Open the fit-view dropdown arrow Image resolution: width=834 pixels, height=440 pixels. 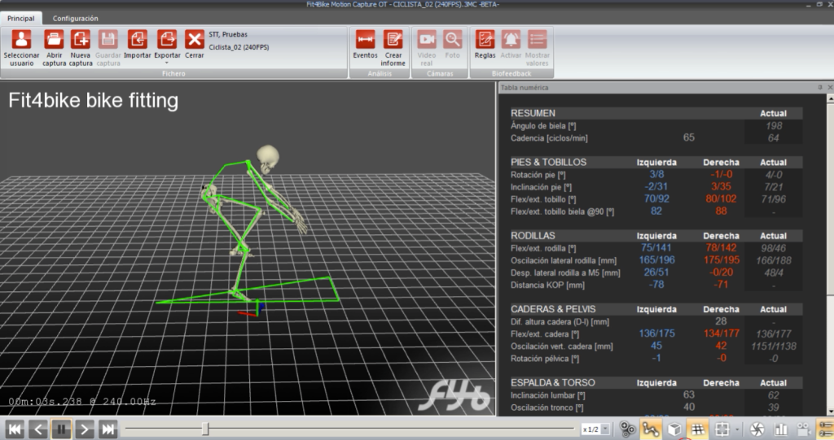[x=737, y=429]
